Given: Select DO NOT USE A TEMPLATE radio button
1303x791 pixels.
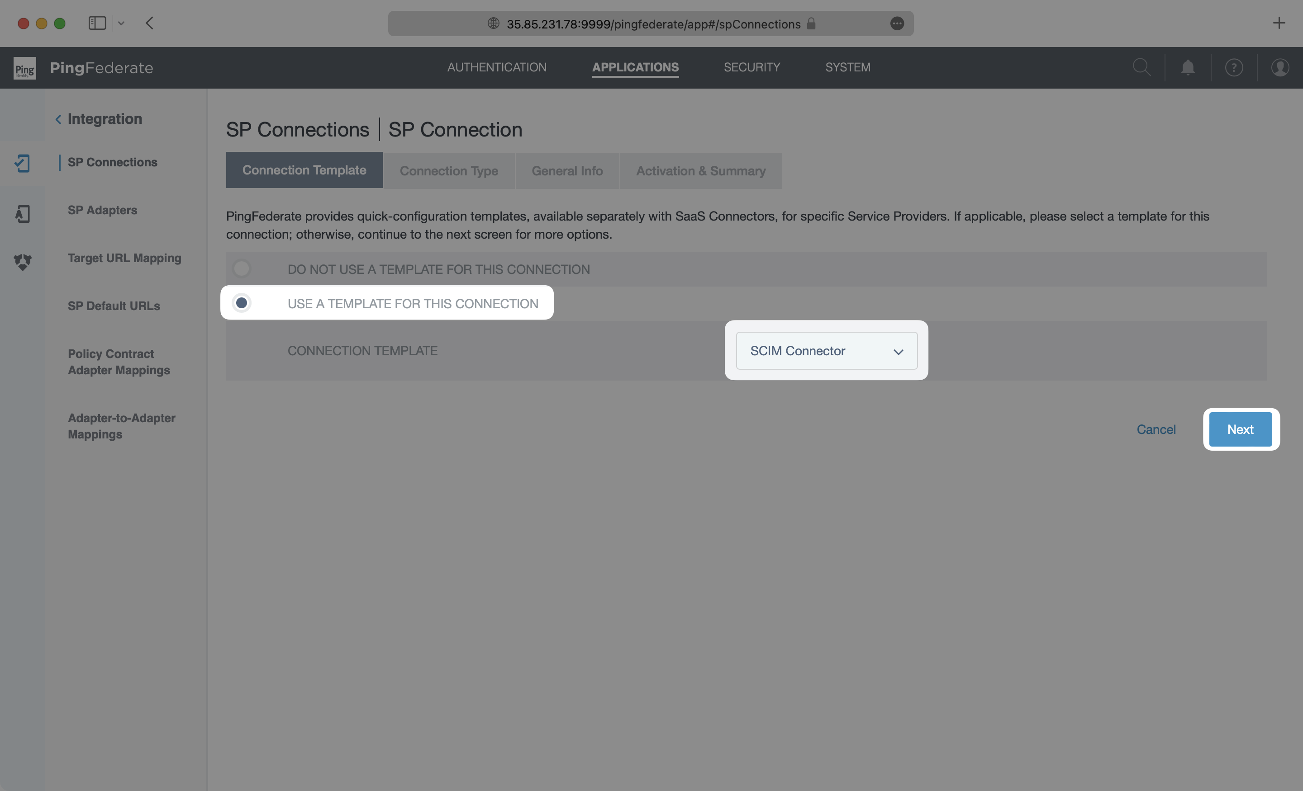Looking at the screenshot, I should click(242, 268).
